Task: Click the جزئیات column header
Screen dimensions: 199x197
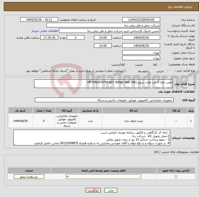Action: (29, 170)
